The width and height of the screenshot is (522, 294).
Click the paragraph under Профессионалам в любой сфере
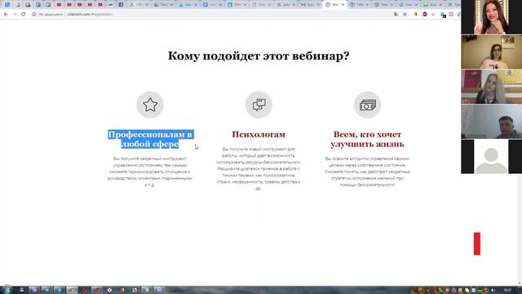click(150, 171)
